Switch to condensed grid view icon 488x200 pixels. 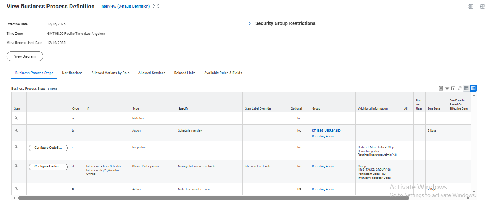(x=466, y=88)
